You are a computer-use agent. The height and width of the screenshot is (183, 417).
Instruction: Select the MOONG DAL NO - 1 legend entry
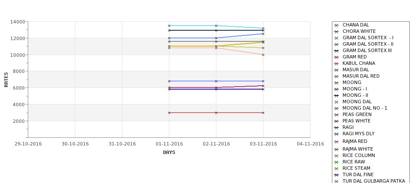(x=365, y=108)
